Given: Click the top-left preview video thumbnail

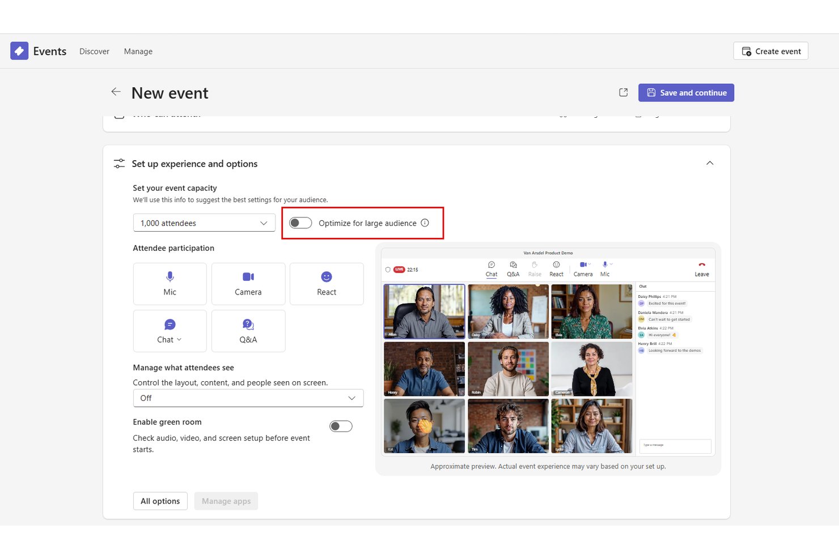Looking at the screenshot, I should click(x=424, y=311).
